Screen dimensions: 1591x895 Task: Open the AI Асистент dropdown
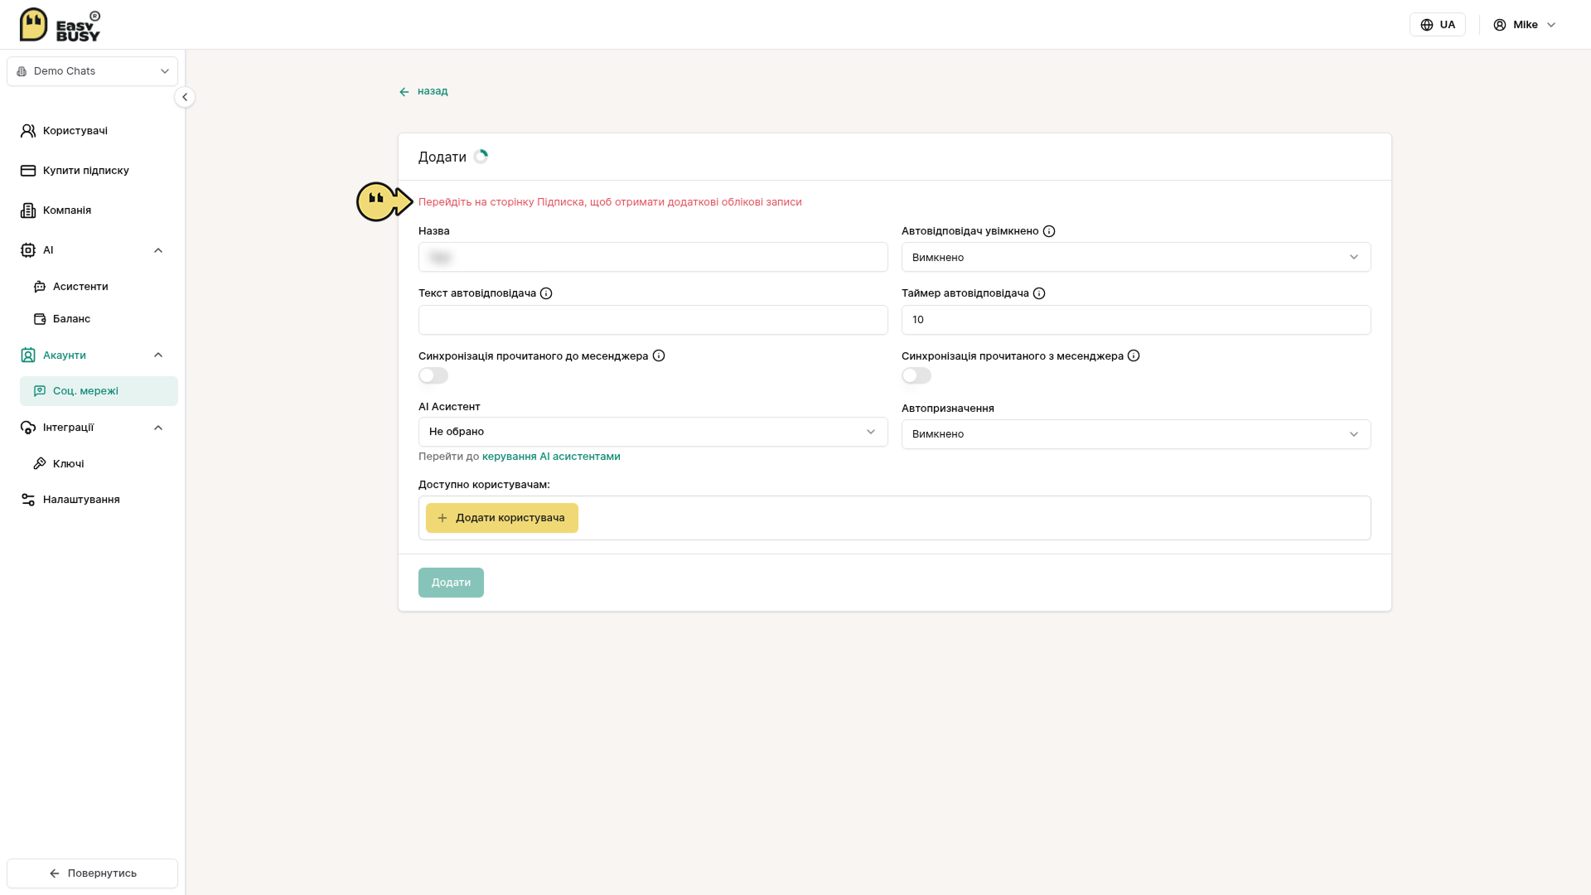click(x=653, y=432)
